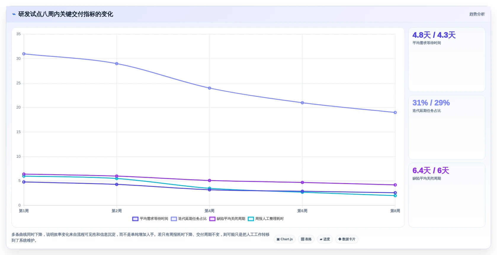Click the 平均需求等待时间 label in the top card
This screenshot has width=497, height=255.
pos(427,43)
